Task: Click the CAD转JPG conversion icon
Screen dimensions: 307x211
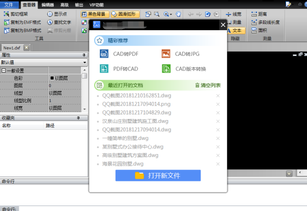Action: point(165,54)
